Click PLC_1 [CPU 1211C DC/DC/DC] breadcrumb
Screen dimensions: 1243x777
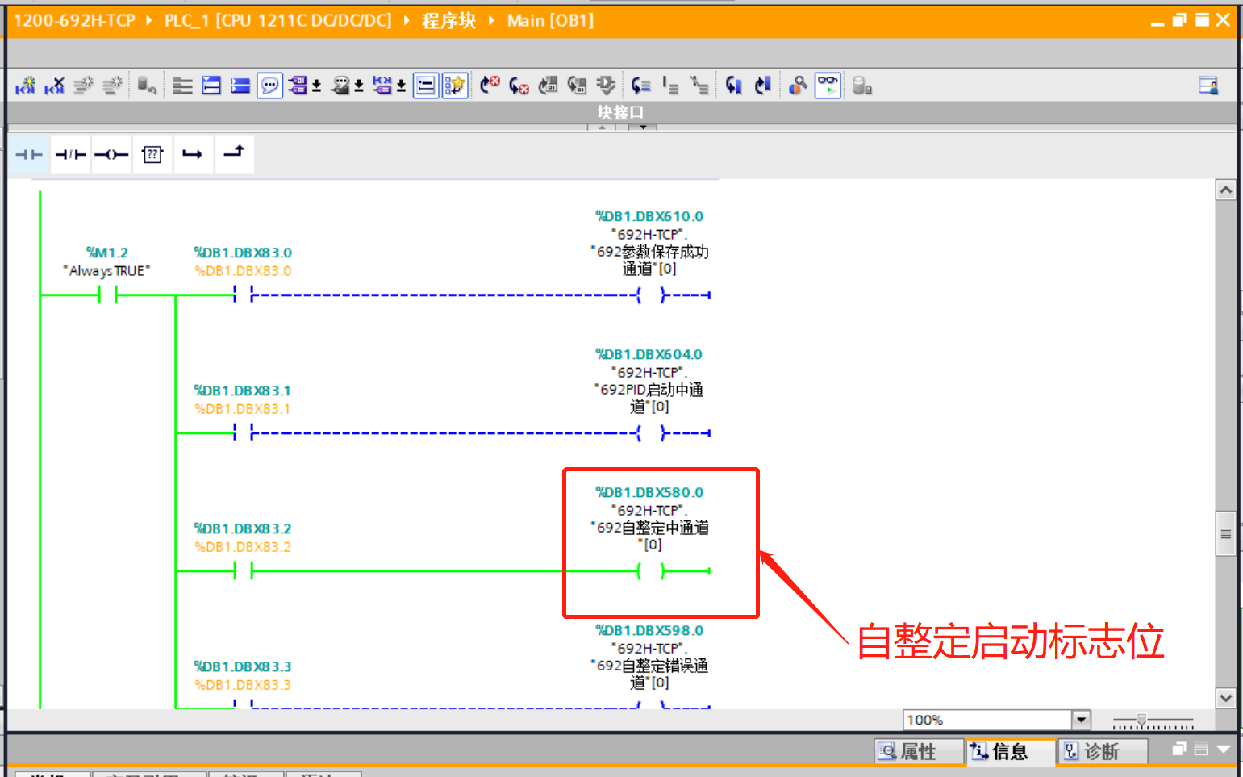(278, 20)
